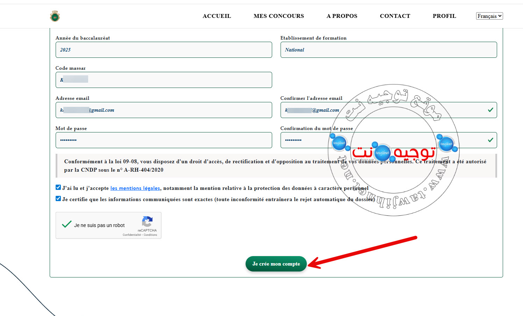
Task: Toggle the 'Je ne suis pas un robot' verification
Action: [x=66, y=224]
